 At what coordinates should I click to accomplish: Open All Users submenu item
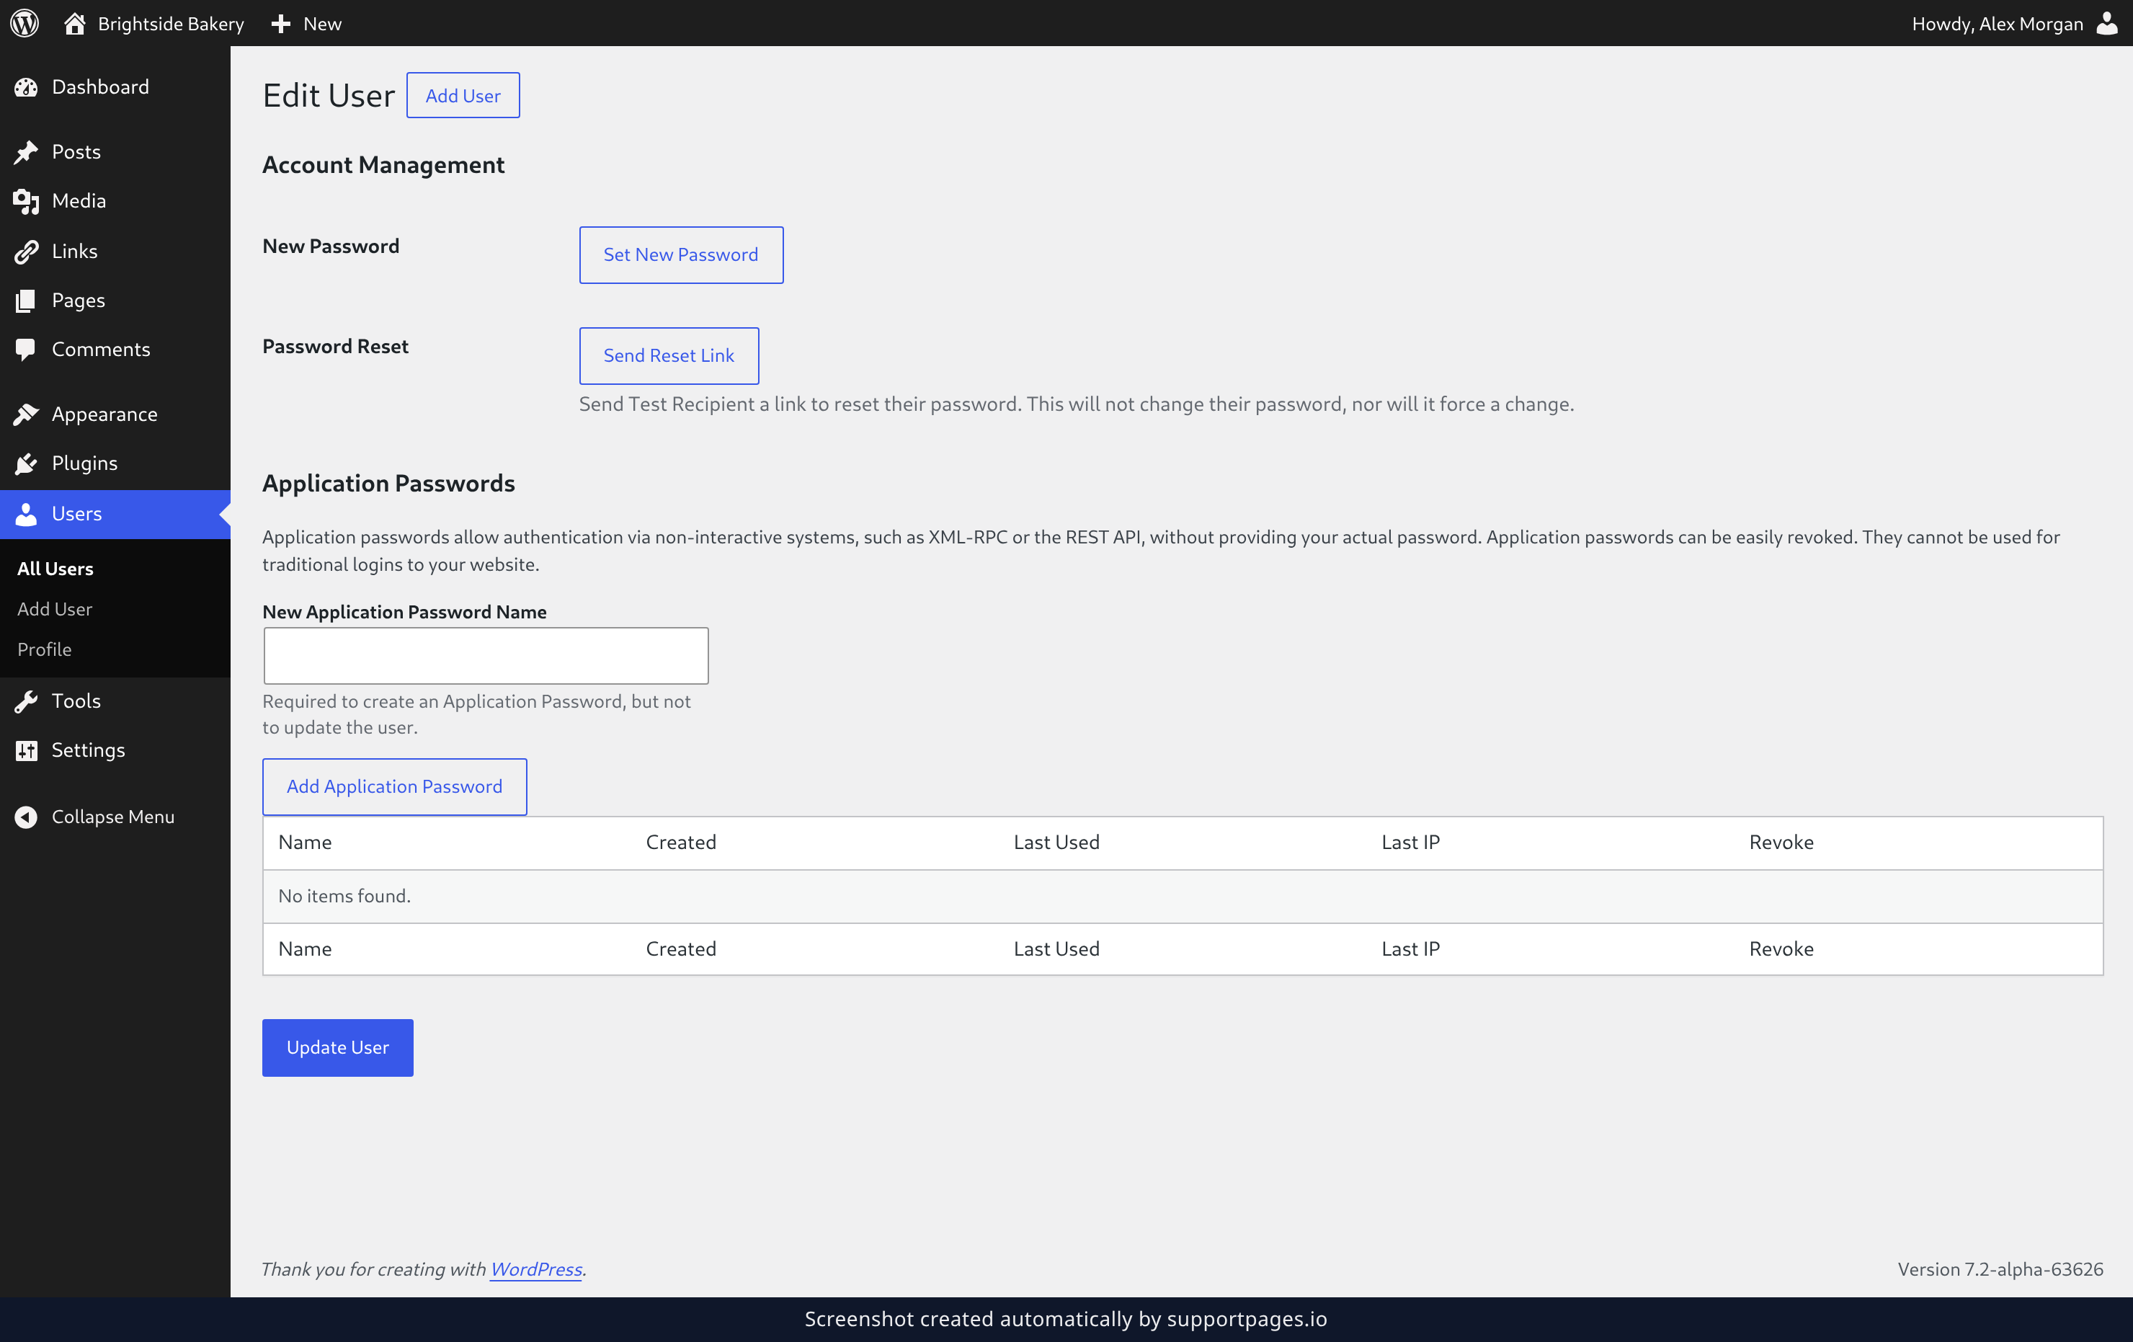pos(55,569)
